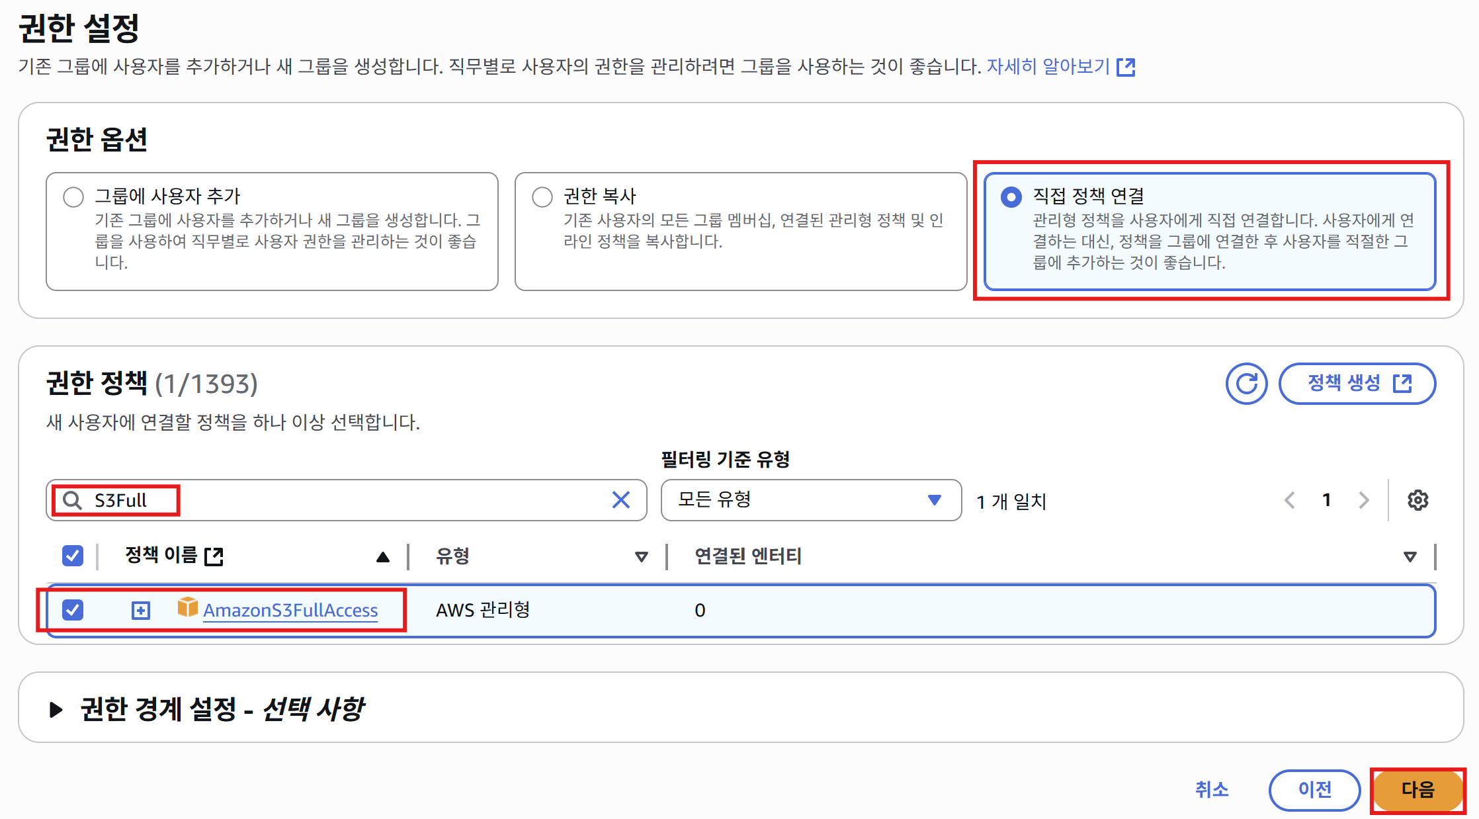This screenshot has width=1479, height=819.
Task: Click the search magnifier icon
Action: 73,500
